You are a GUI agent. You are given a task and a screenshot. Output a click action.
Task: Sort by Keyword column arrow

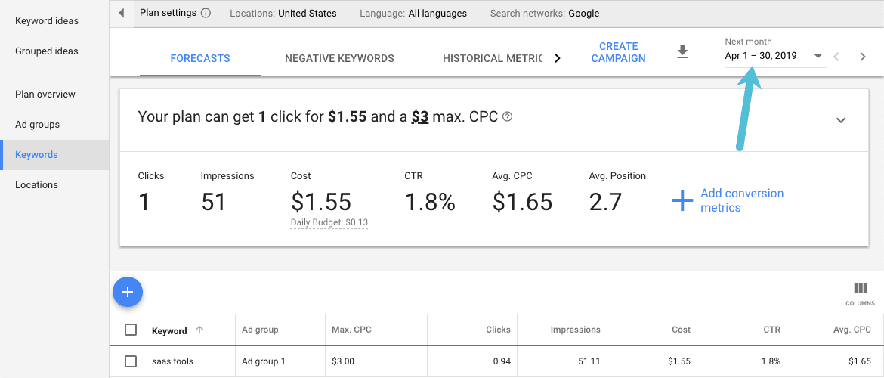[199, 330]
